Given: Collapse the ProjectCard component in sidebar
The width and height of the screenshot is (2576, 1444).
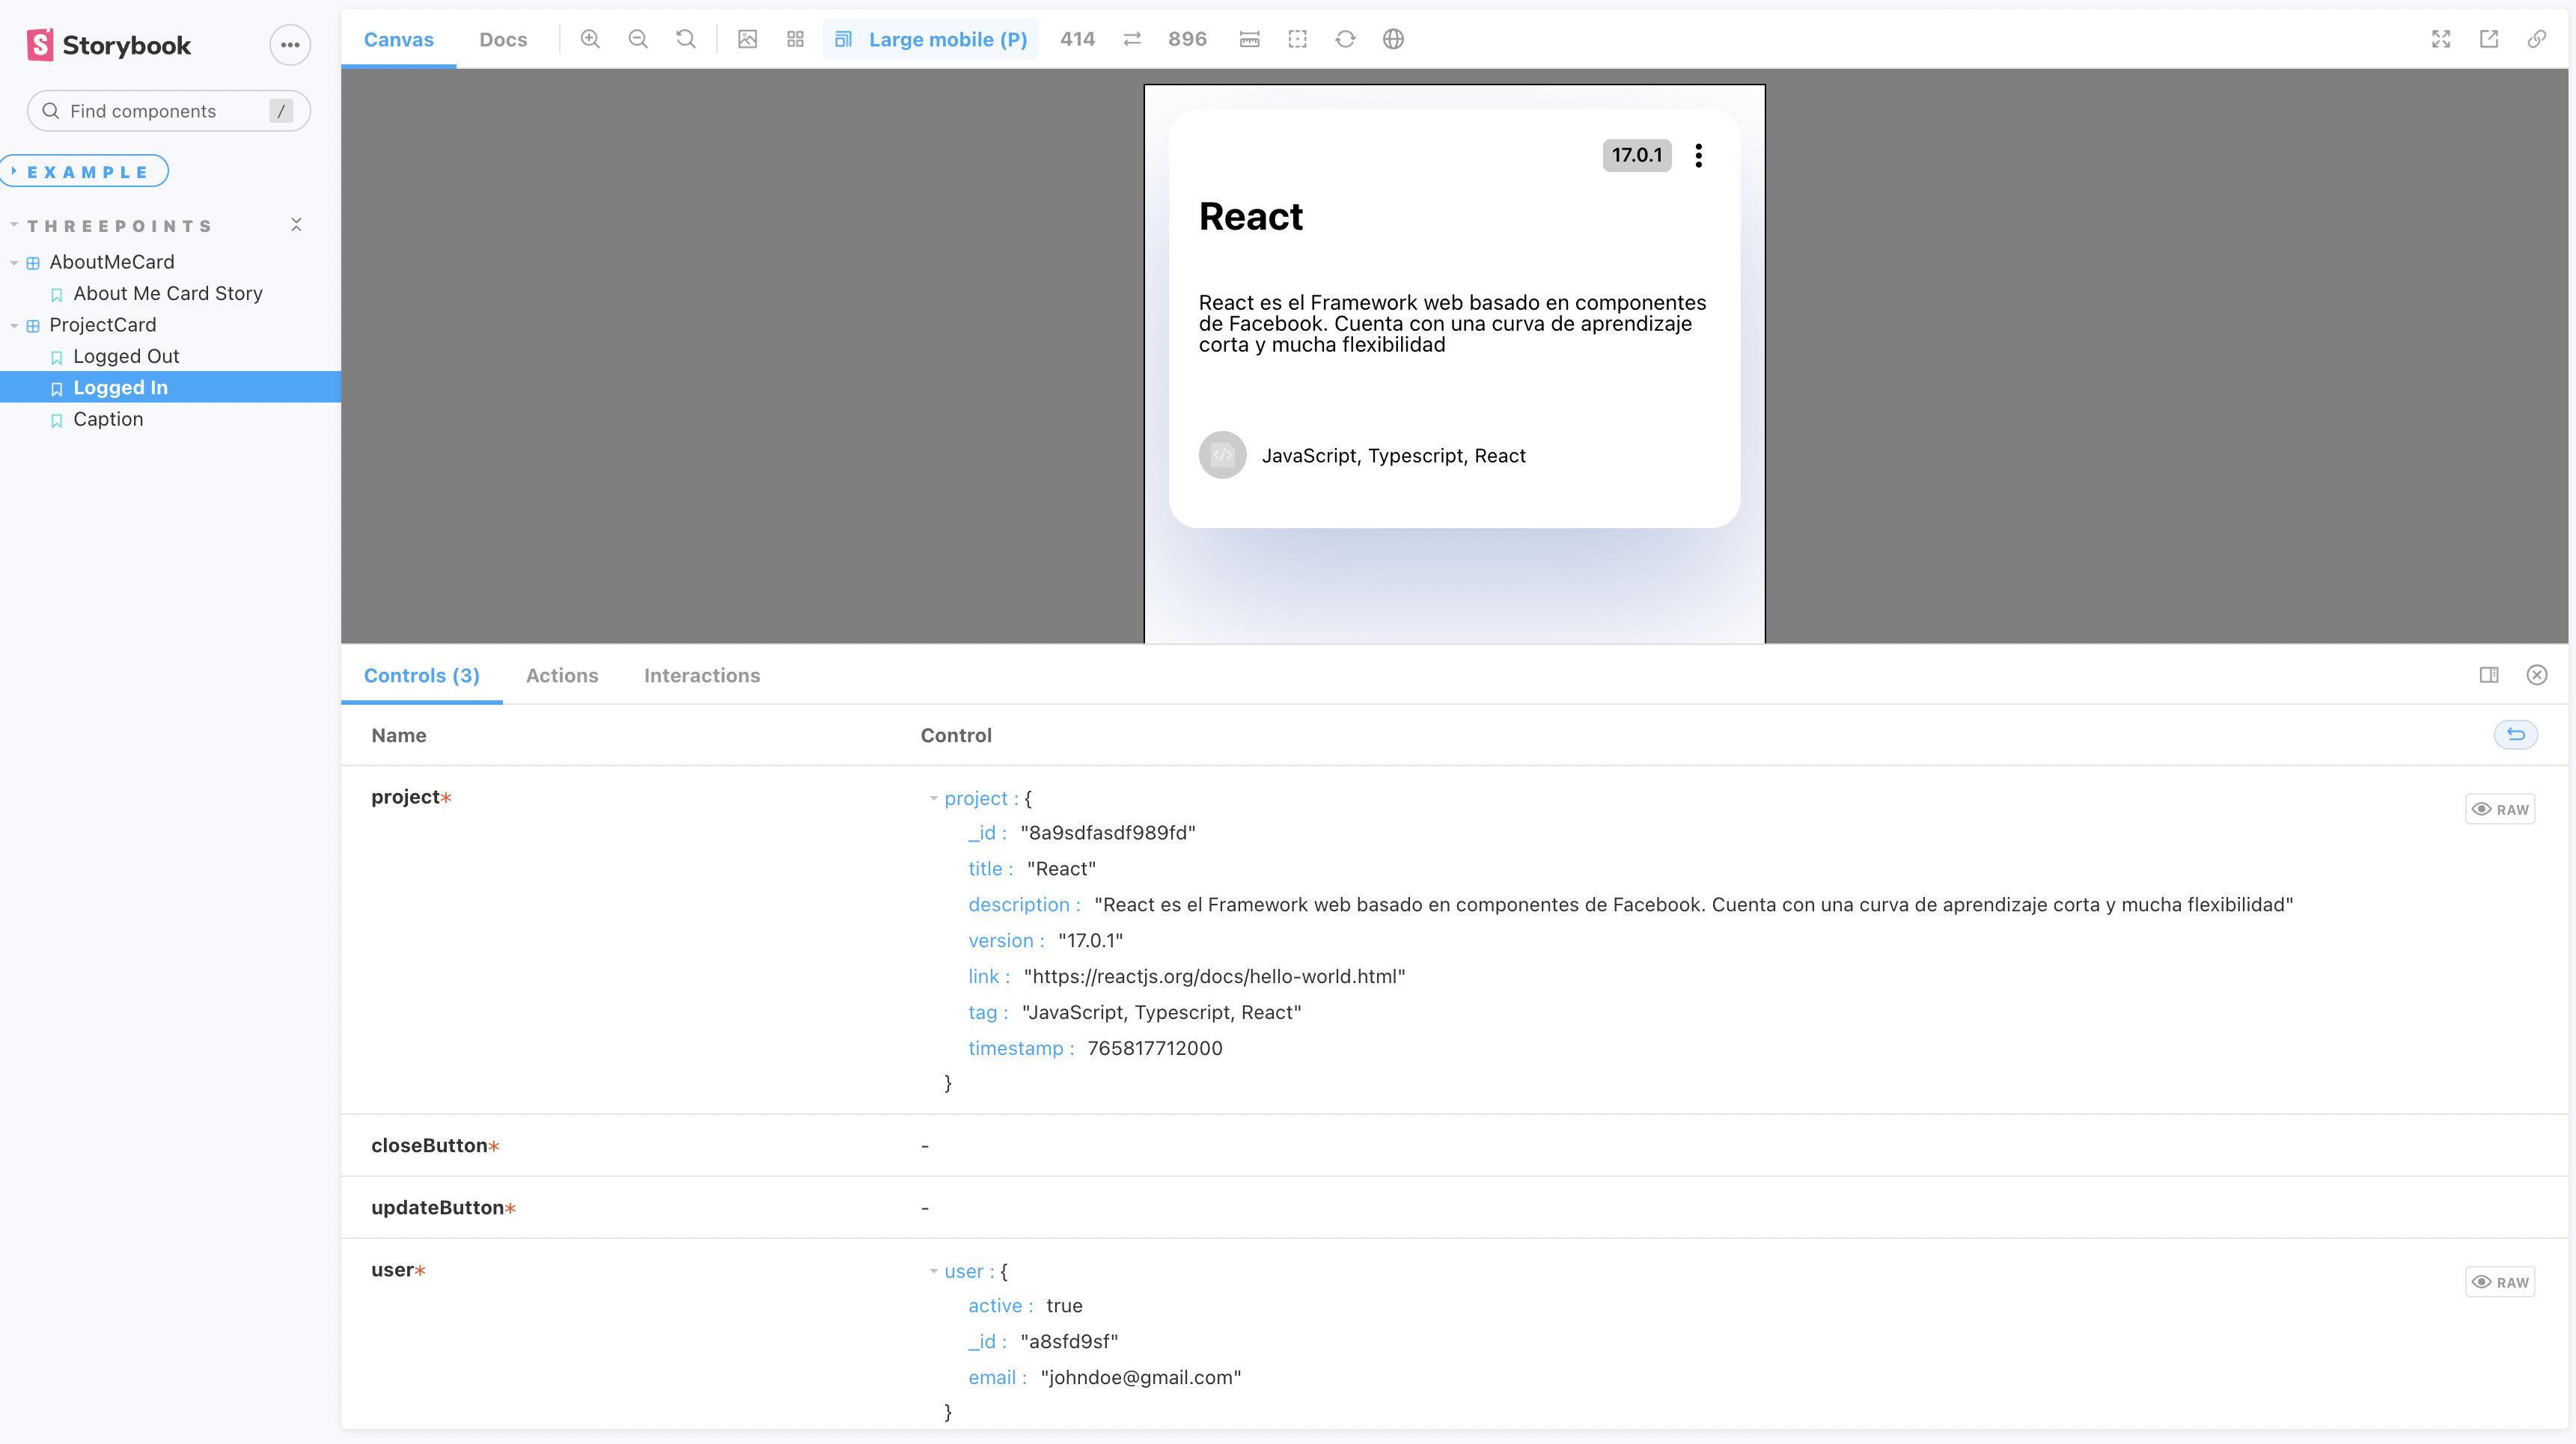Looking at the screenshot, I should (14, 325).
